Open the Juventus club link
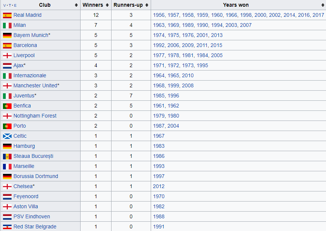326x231 pixels. pyautogui.click(x=24, y=96)
